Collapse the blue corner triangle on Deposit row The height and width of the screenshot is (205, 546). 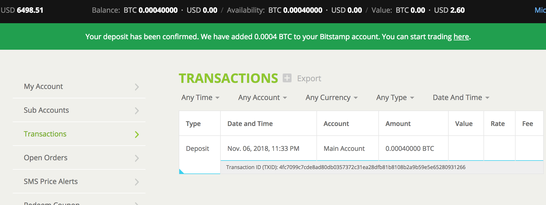tap(181, 171)
